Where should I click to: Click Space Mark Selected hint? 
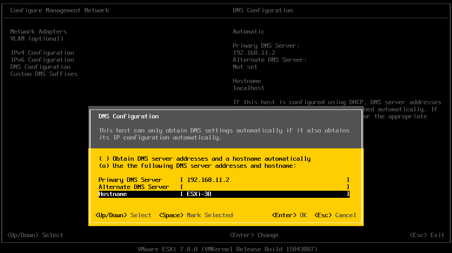(196, 215)
